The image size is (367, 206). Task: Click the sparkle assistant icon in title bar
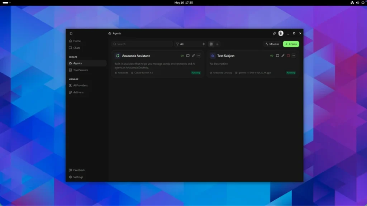click(x=274, y=33)
